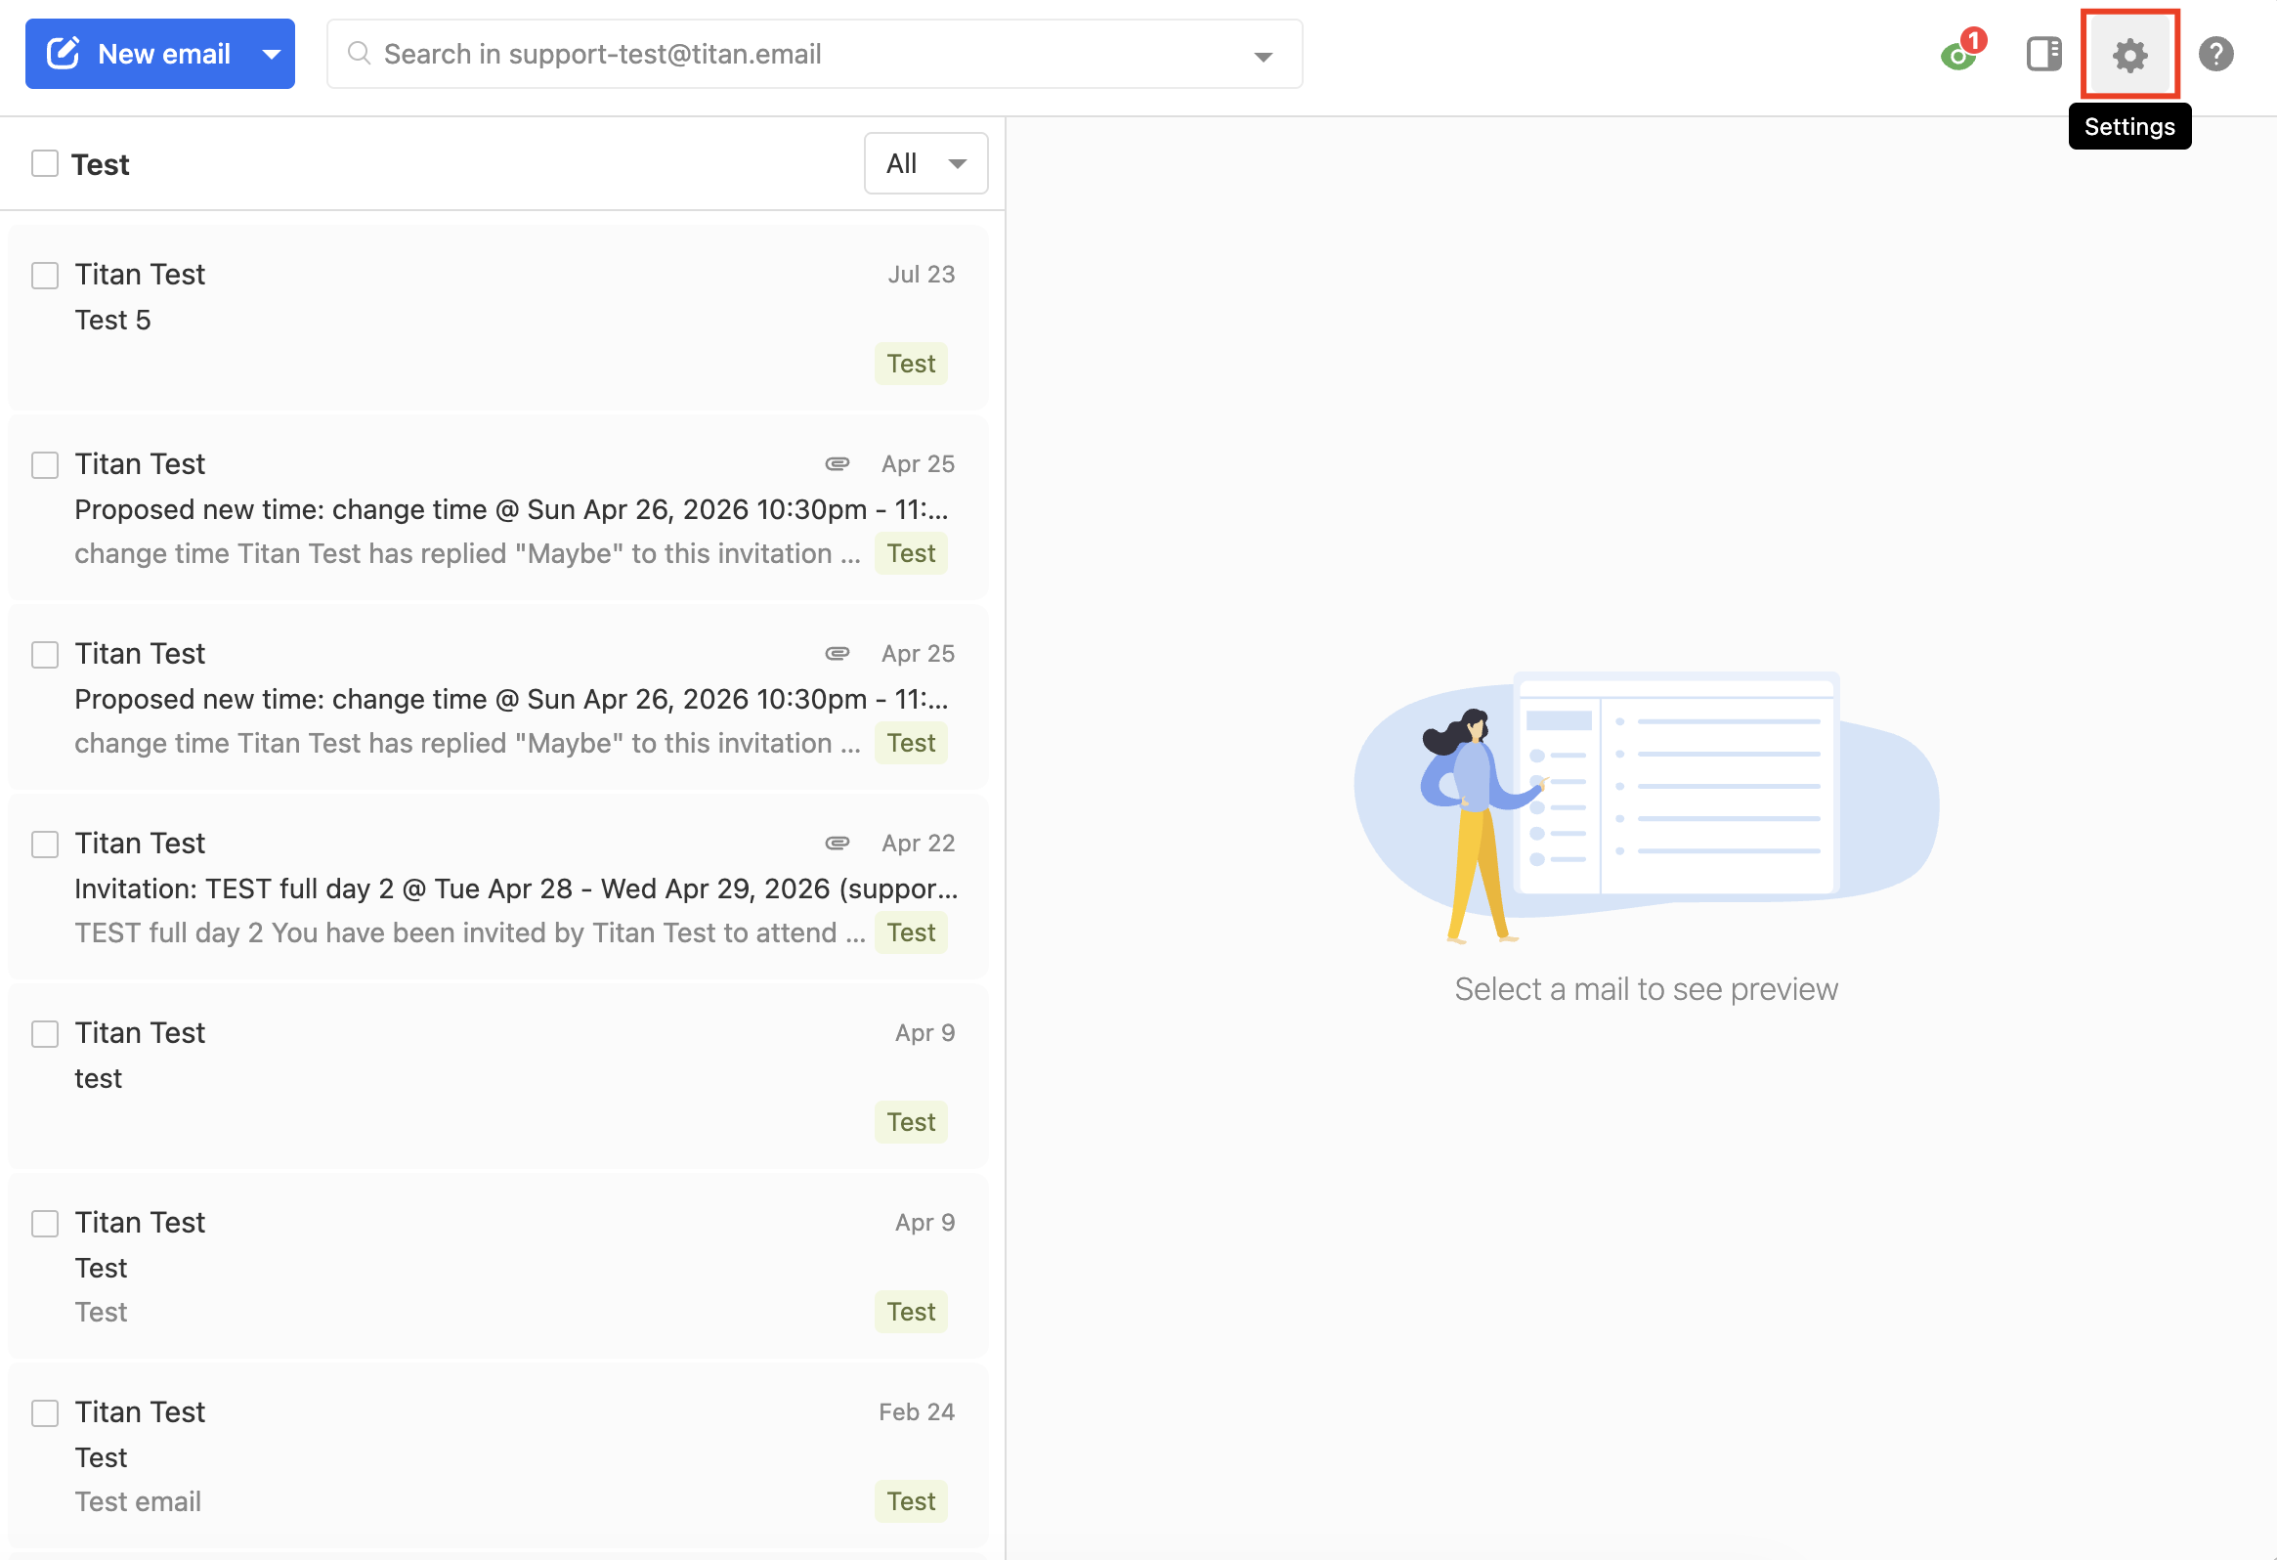Viewport: 2277px width, 1560px height.
Task: Click the Test label tag on Feb 24 email
Action: coord(911,1501)
